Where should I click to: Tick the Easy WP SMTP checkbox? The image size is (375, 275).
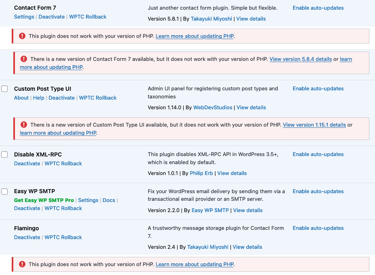click(4, 191)
